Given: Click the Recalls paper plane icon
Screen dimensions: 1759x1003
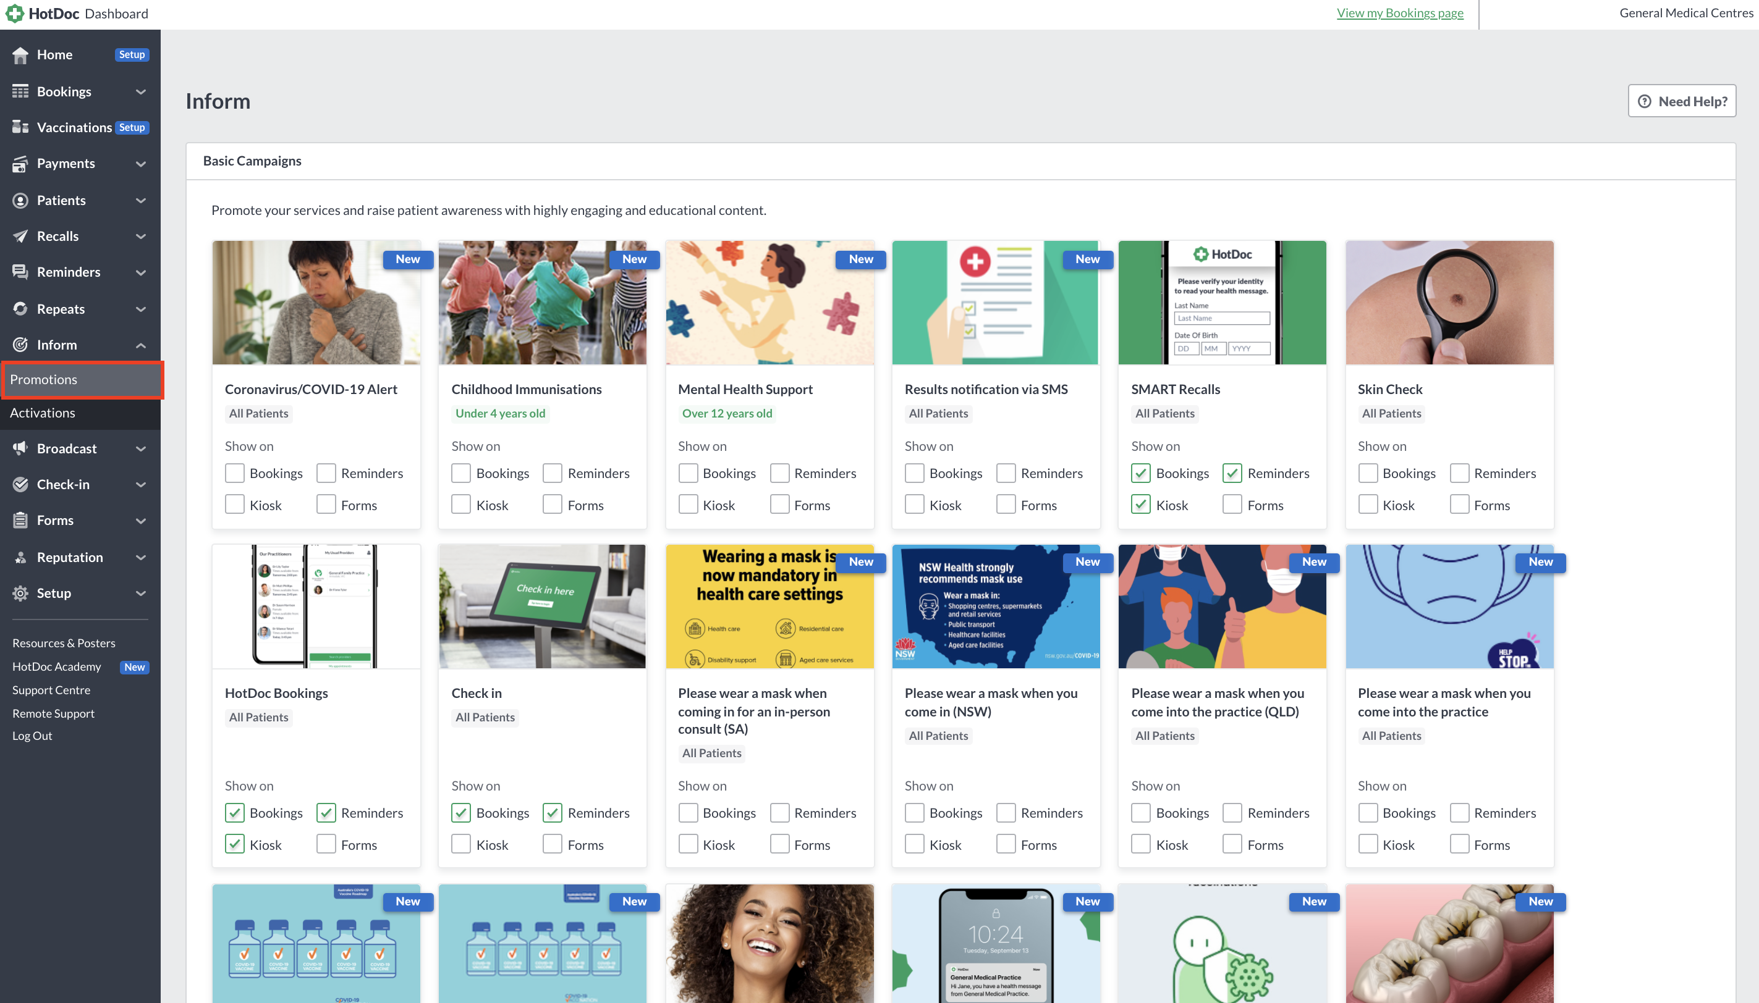Looking at the screenshot, I should click(20, 235).
